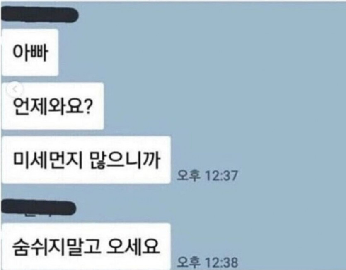Select the "미세먼지 많으니까" message bubble
346x270 pixels.
86,160
